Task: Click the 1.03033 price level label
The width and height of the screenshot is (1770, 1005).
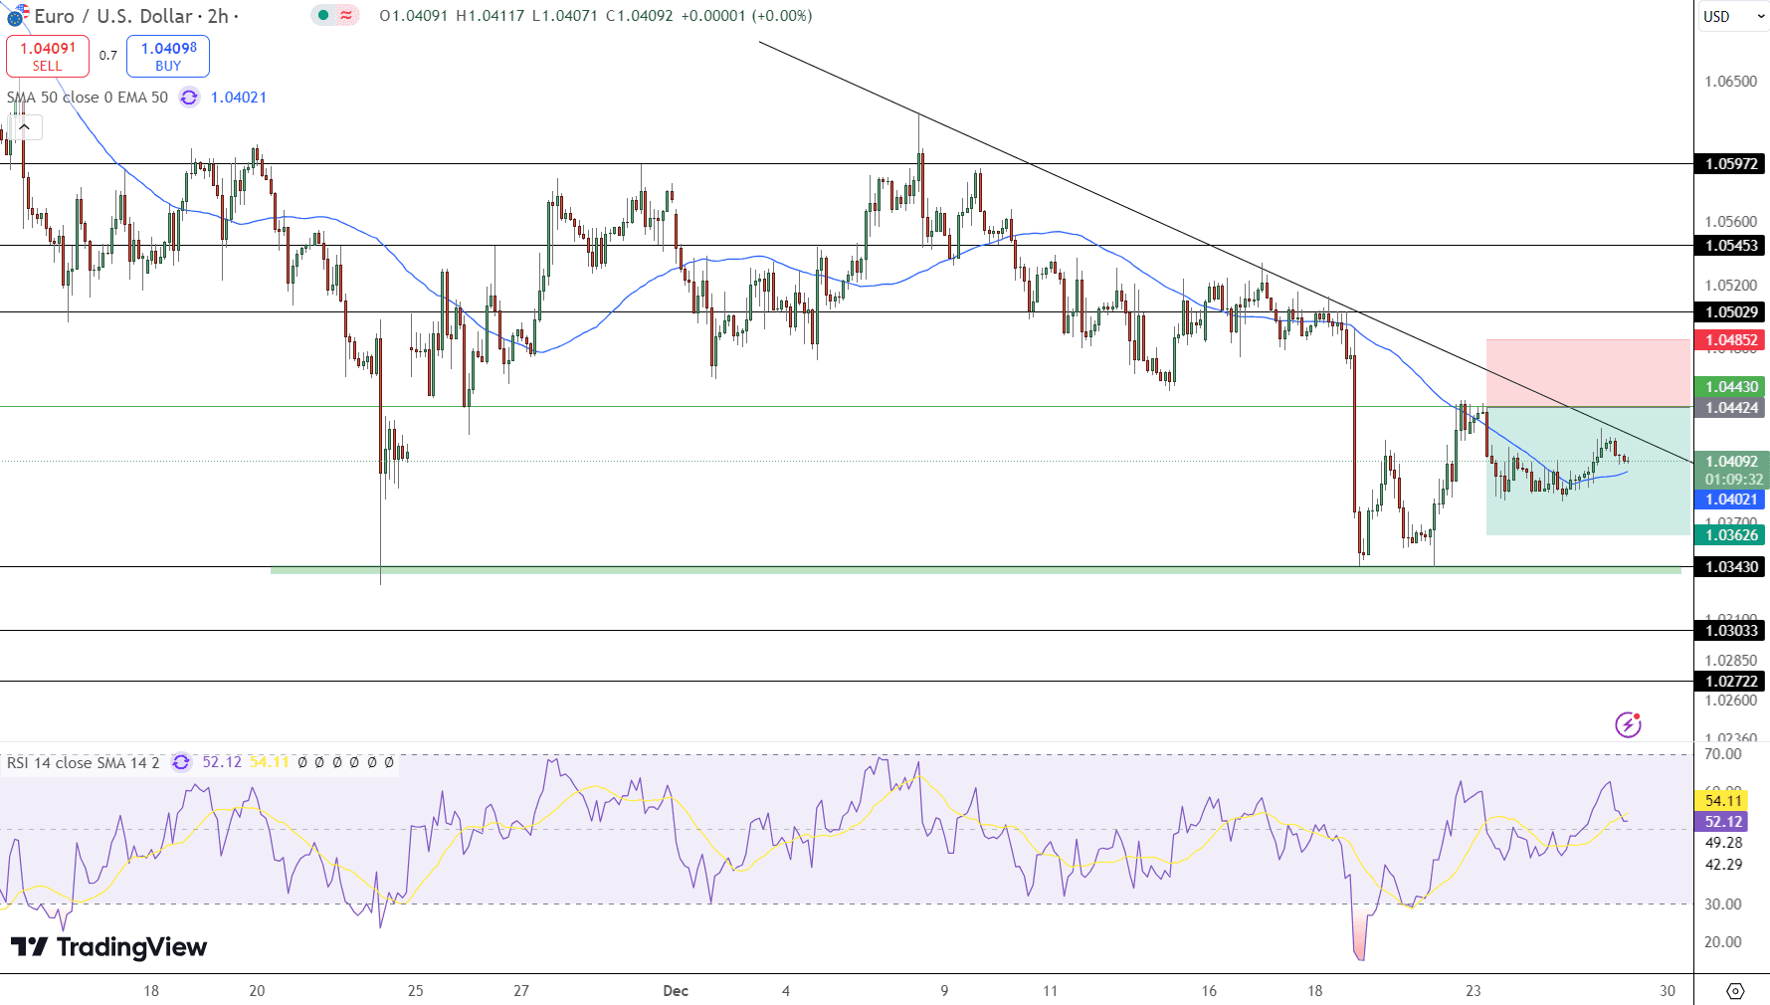Action: pos(1731,631)
